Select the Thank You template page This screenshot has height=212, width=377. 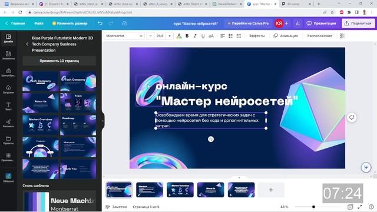pos(78,169)
